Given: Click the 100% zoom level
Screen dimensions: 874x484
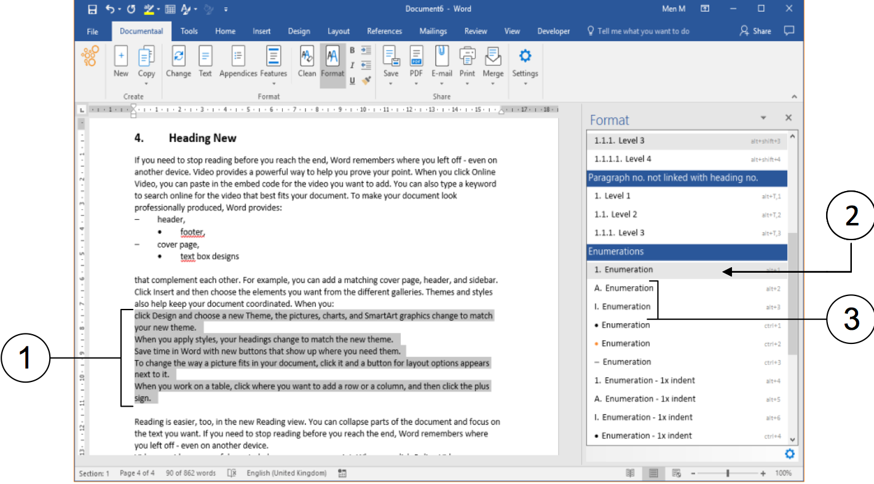Looking at the screenshot, I should click(783, 474).
